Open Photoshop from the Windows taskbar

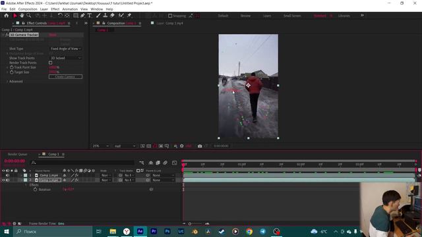click(x=167, y=231)
